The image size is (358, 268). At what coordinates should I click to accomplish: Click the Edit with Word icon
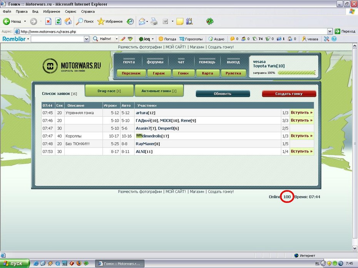click(x=165, y=22)
